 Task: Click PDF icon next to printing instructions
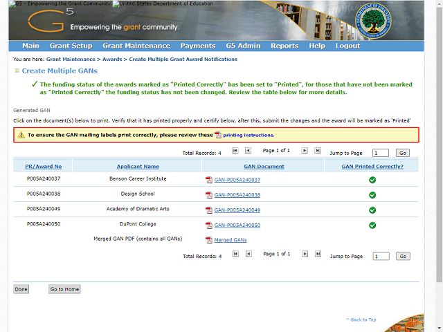(x=218, y=136)
